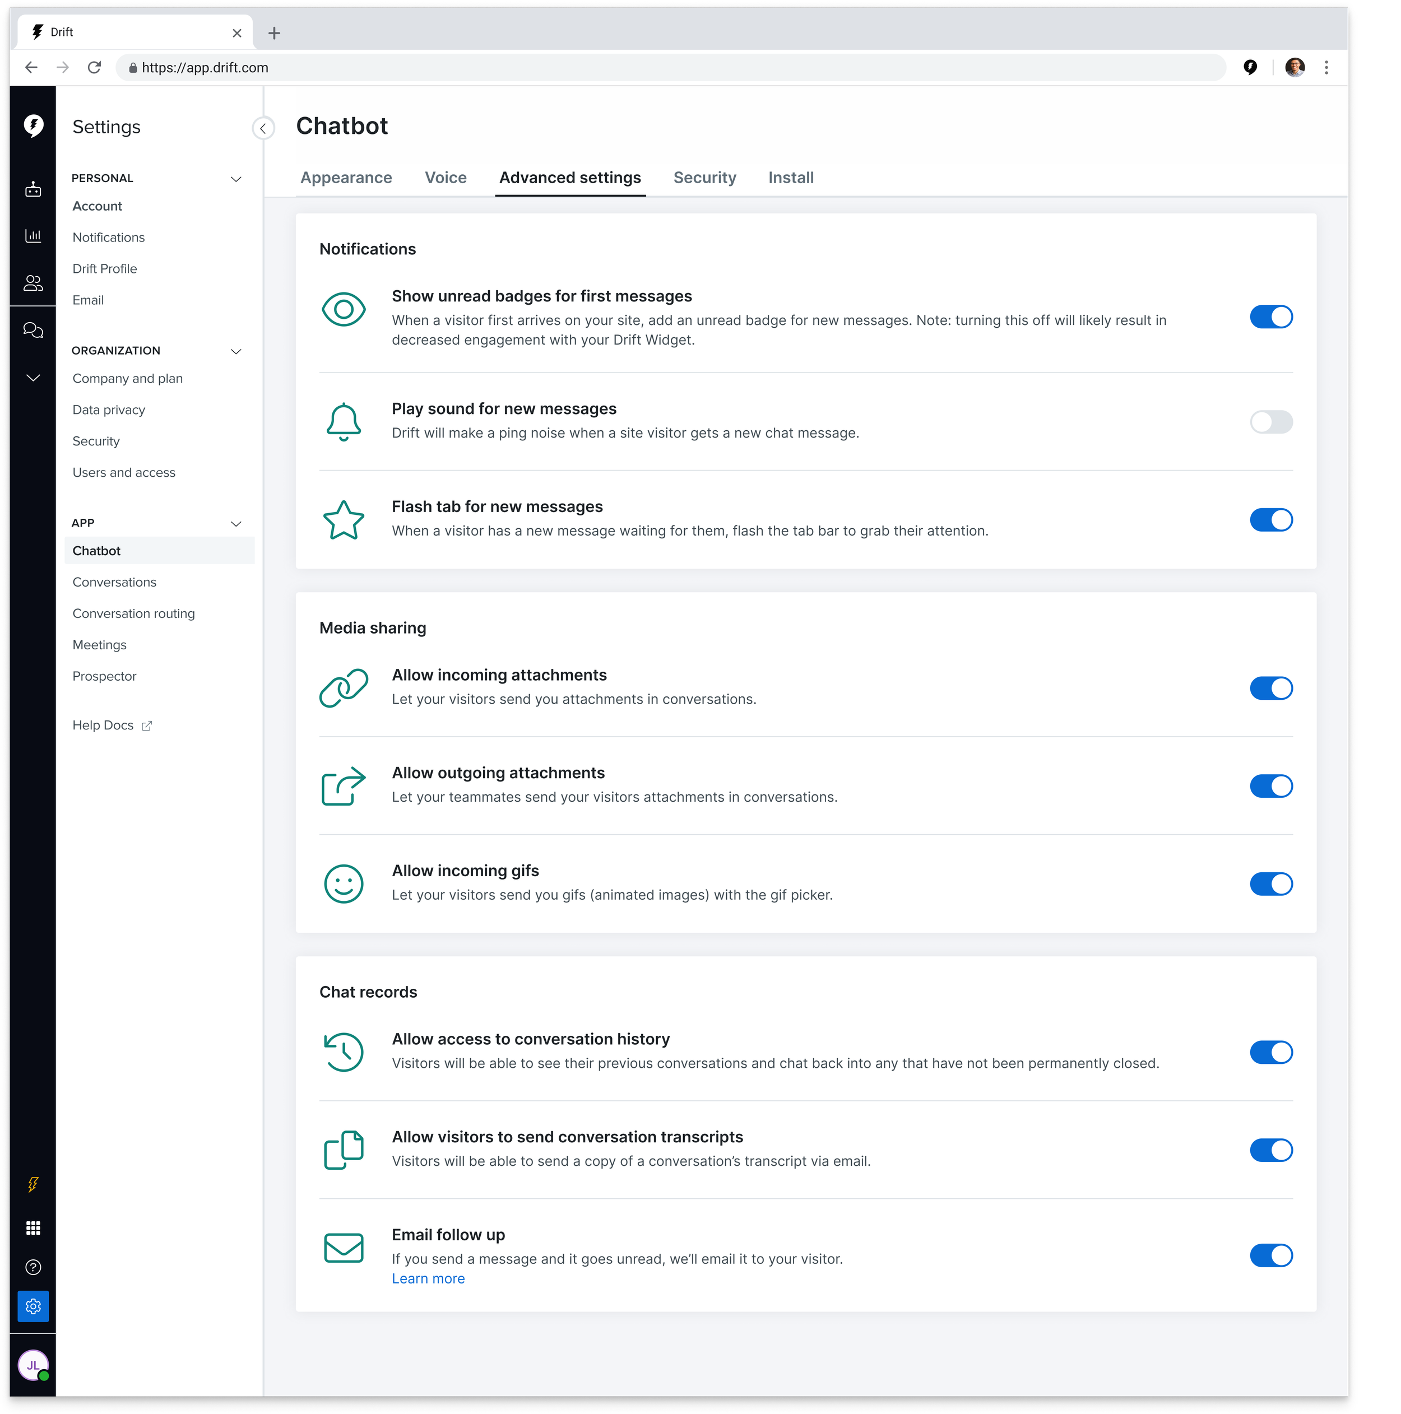Image resolution: width=1401 pixels, height=1414 pixels.
Task: Click the yellow lightning bolt sidebar icon
Action: pyautogui.click(x=33, y=1184)
